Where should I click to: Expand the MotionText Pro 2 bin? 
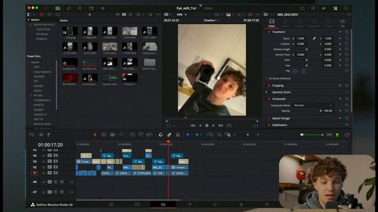pyautogui.click(x=31, y=25)
